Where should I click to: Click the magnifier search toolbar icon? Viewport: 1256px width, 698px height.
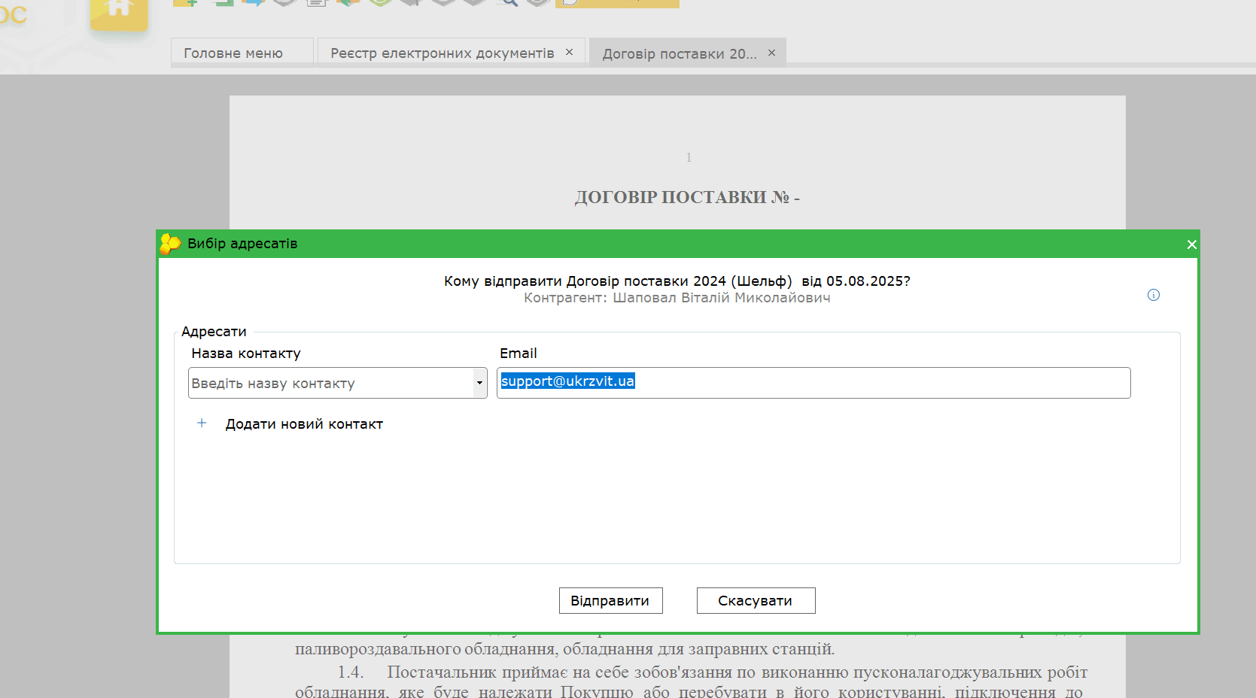(x=509, y=2)
